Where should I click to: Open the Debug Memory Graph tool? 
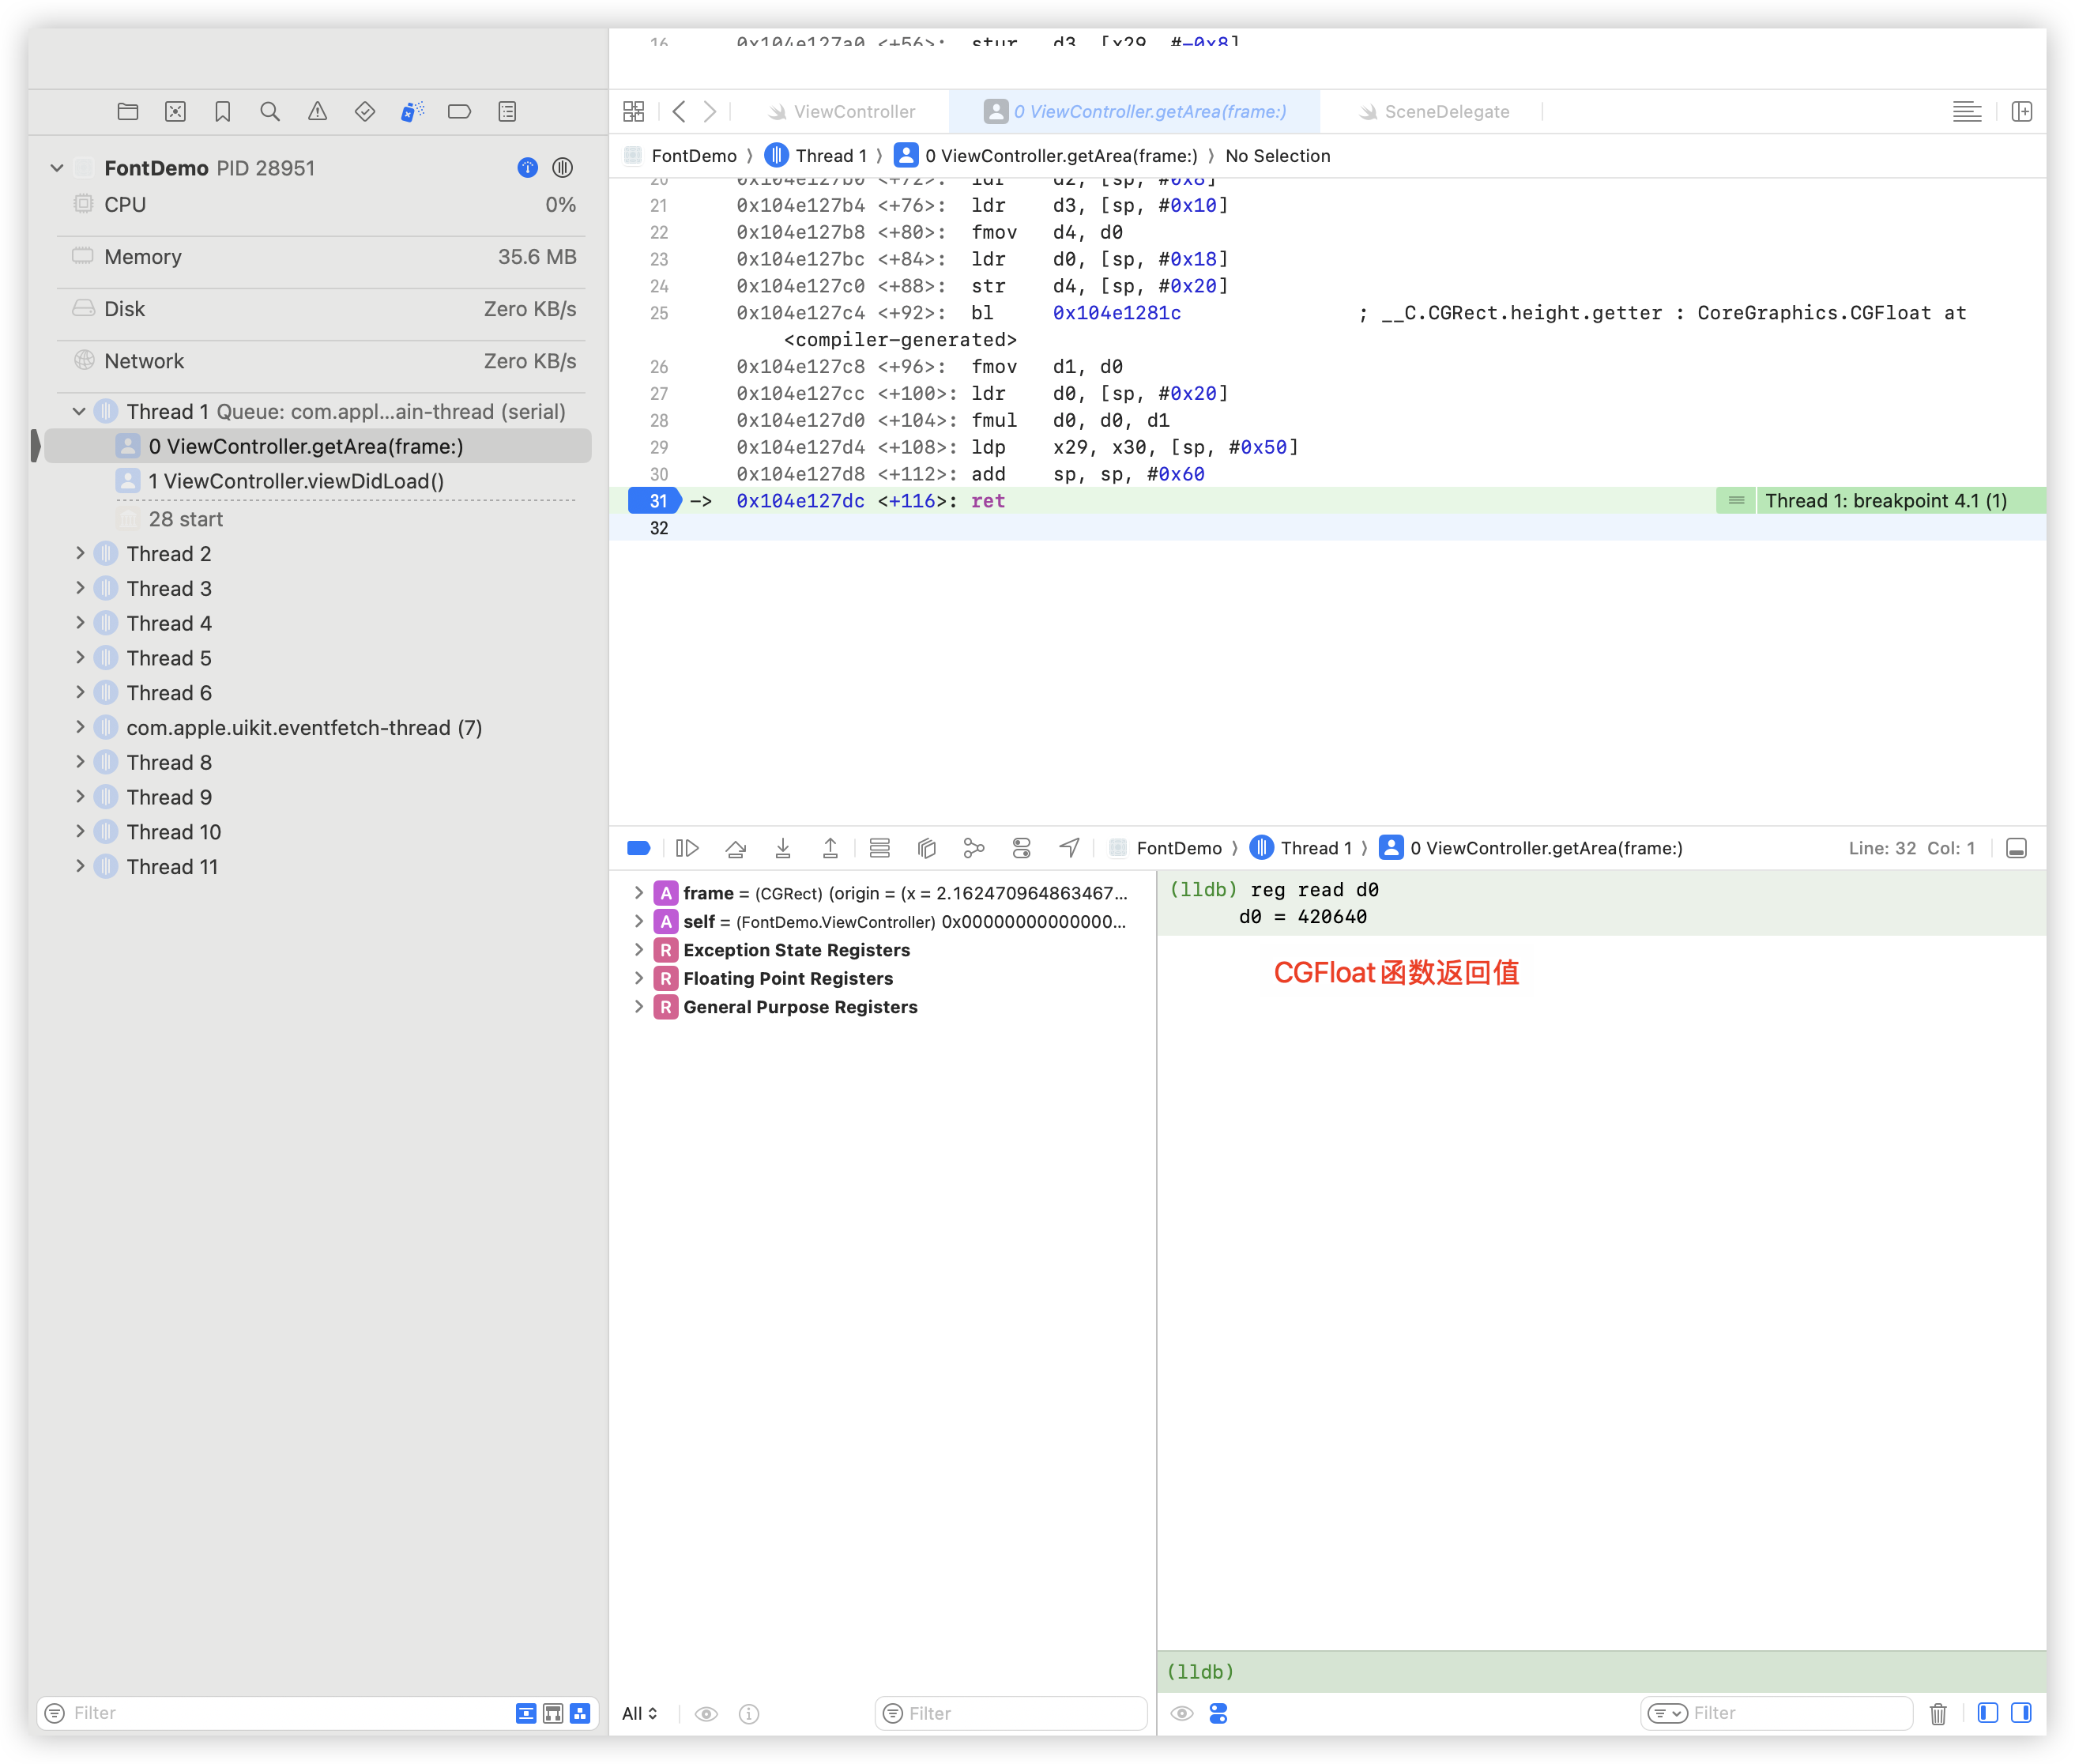(x=974, y=848)
